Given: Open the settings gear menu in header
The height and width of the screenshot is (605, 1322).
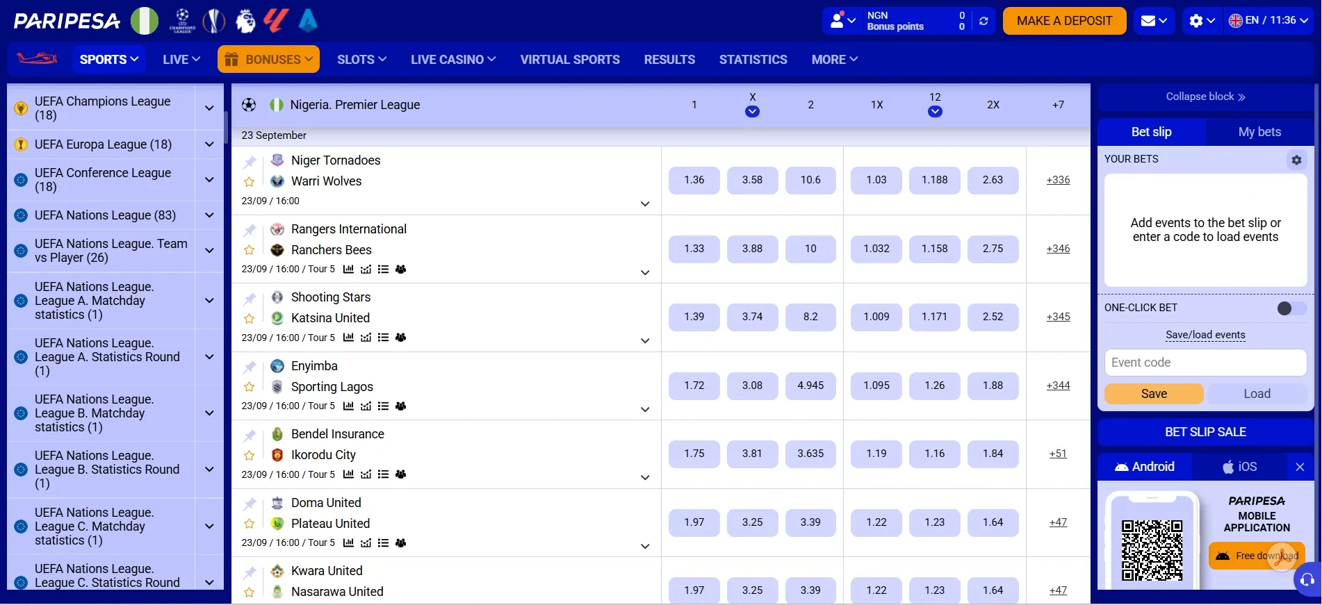Looking at the screenshot, I should pyautogui.click(x=1202, y=21).
